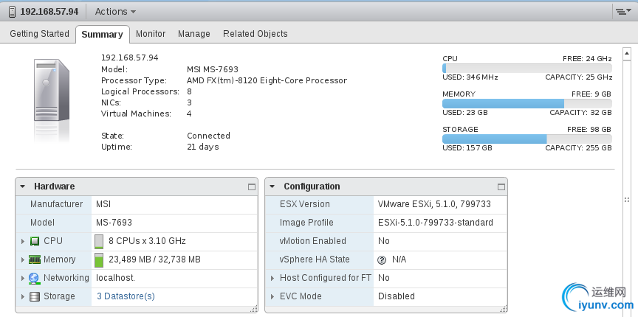The width and height of the screenshot is (638, 317).
Task: Click the server tower host image
Action: (x=51, y=90)
